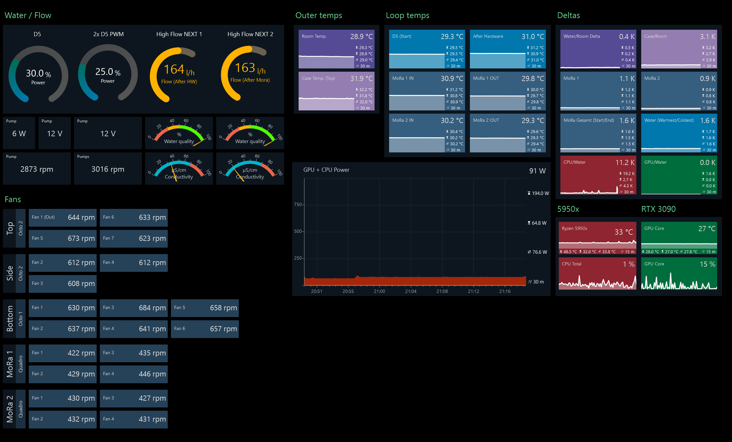The height and width of the screenshot is (442, 732).
Task: Open the GPU Core 27 °C tile
Action: tap(679, 238)
